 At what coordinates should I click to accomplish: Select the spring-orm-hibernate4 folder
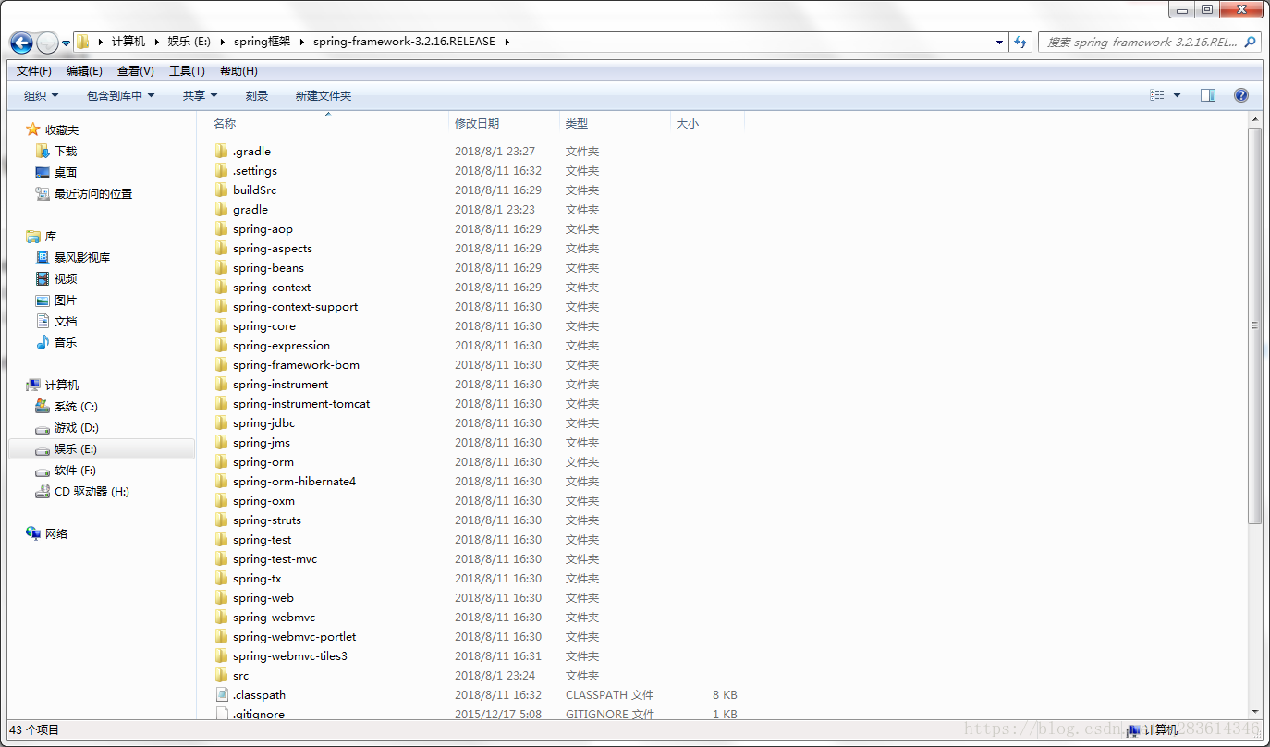click(x=285, y=481)
